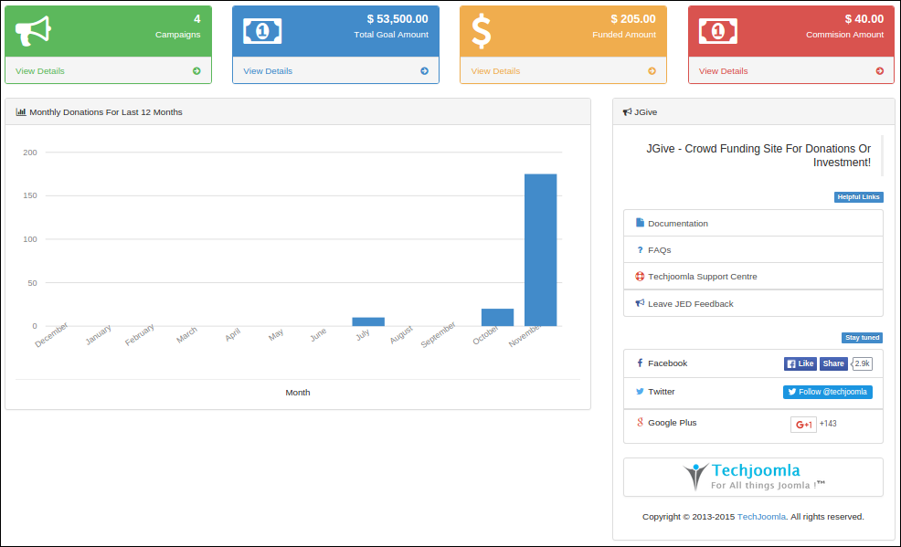Click the banknote icon on Commission Amount card
The height and width of the screenshot is (547, 901).
[719, 30]
